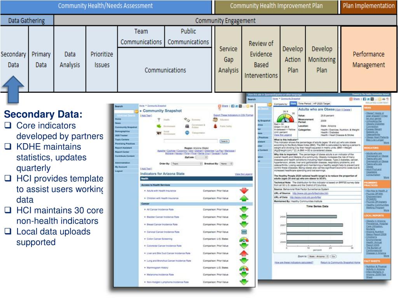398x298 pixels.
Task: Click the green arrow for Bladder Cancer Incidence Rate
Action: click(244, 217)
